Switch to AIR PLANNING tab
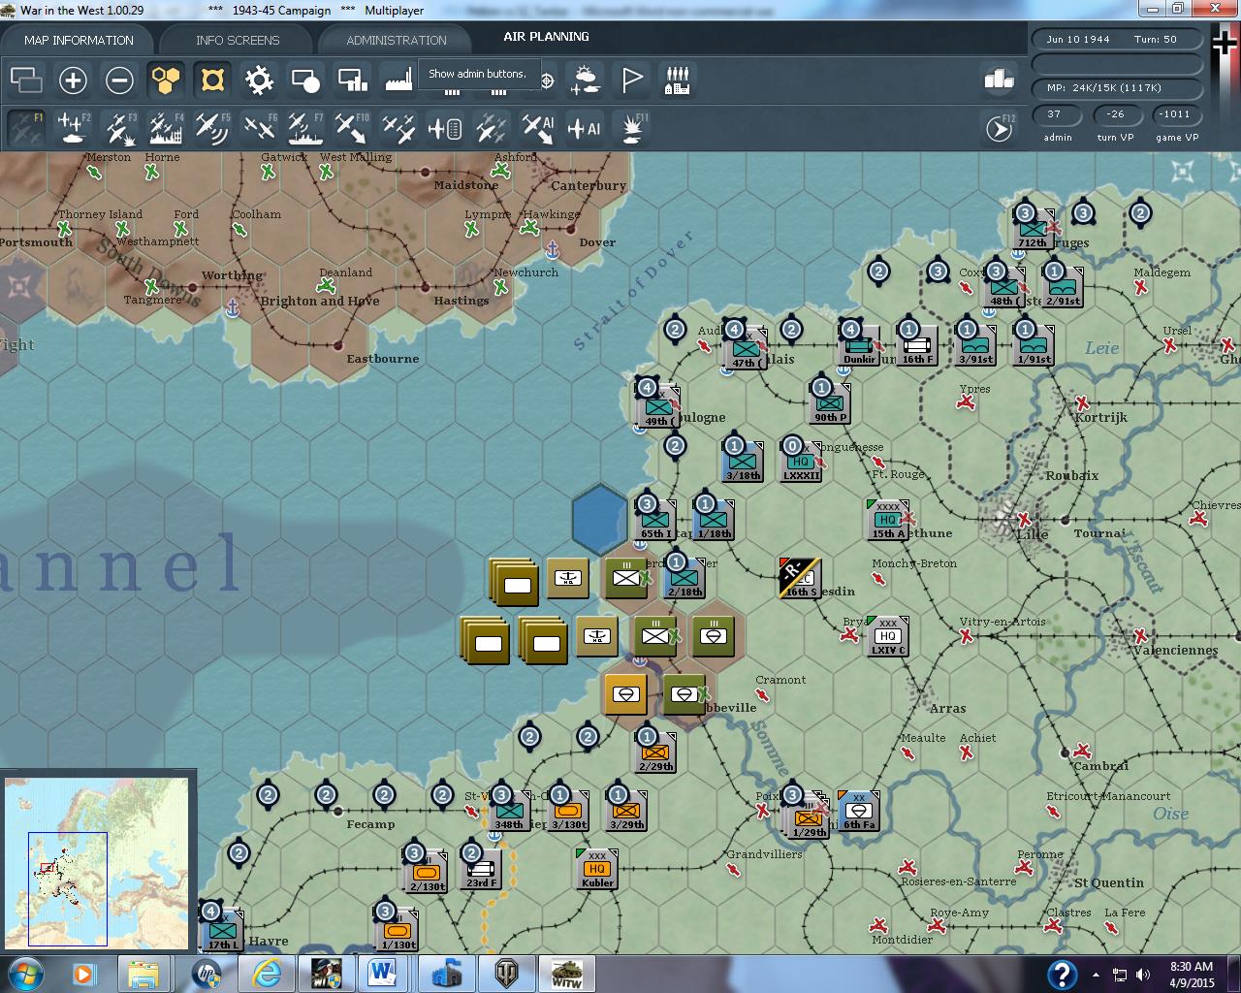The image size is (1241, 993). pos(546,37)
